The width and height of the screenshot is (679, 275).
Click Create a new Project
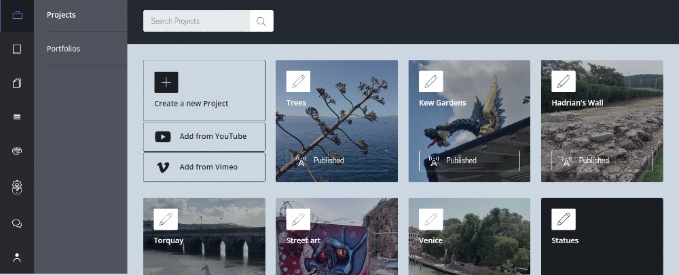tap(204, 91)
